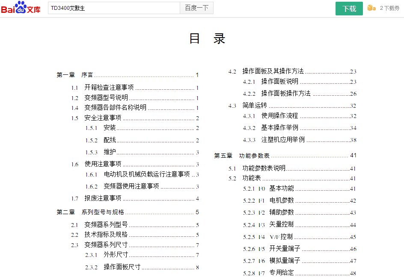Click the 百度一下 search button
Image resolution: width=404 pixels, height=277 pixels.
coord(196,8)
